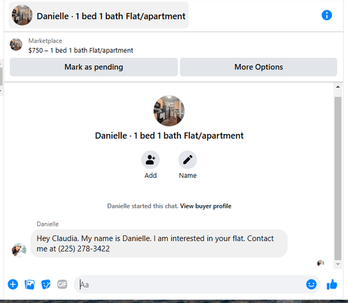
Task: Click the Add people icon
Action: pos(150,160)
